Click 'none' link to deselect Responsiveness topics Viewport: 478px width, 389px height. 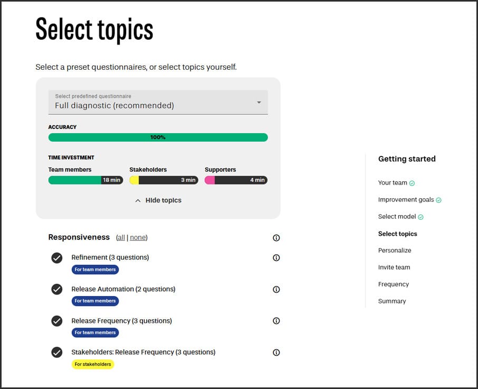click(138, 238)
